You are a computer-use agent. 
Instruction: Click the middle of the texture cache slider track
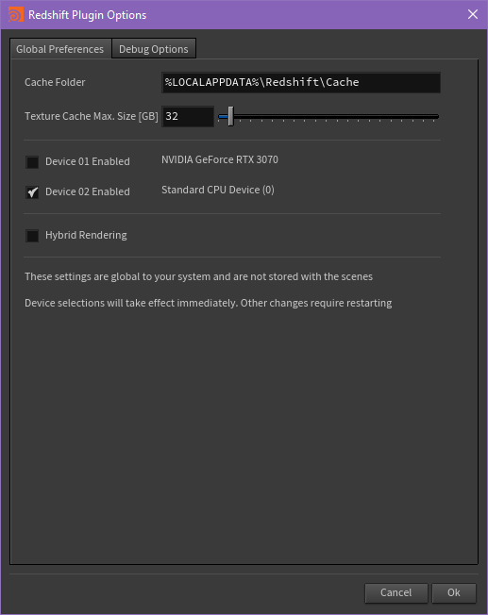pyautogui.click(x=328, y=116)
